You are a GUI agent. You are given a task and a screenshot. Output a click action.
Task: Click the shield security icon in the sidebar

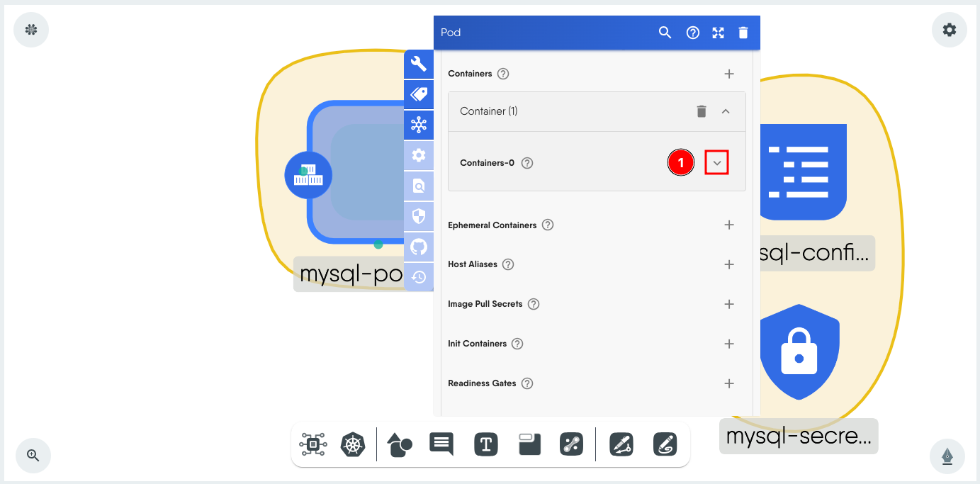(x=418, y=216)
